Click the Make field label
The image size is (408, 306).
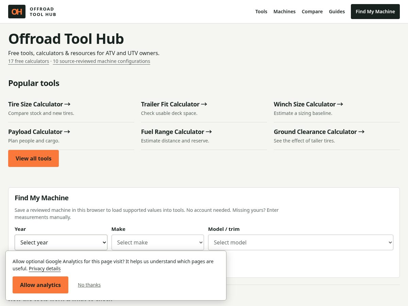click(118, 229)
